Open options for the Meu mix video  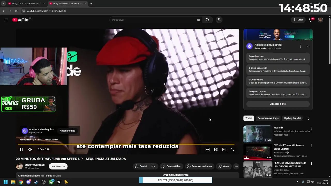[311, 128]
